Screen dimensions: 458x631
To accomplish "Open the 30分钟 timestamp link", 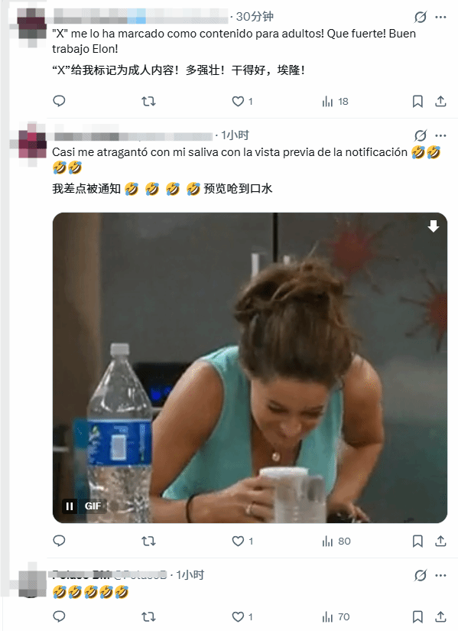I will [255, 17].
